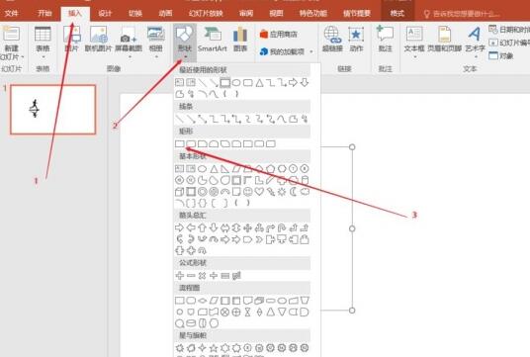The height and width of the screenshot is (357, 530).
Task: Pick the cloud shape
Action: [x=305, y=192]
